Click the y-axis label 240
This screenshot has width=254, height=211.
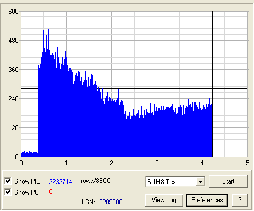tap(13, 99)
